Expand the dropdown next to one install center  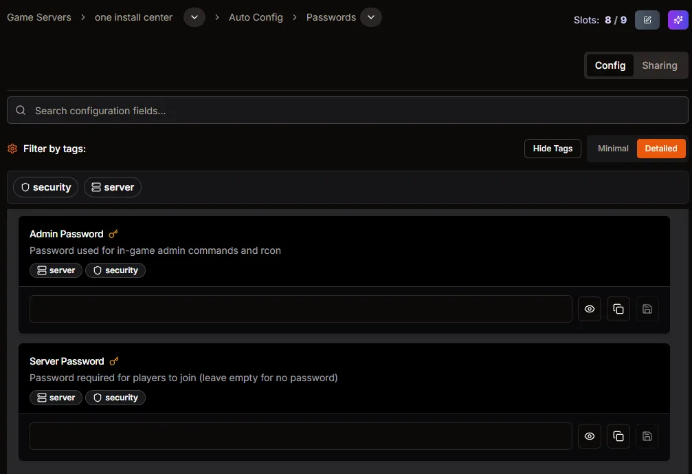click(x=194, y=17)
